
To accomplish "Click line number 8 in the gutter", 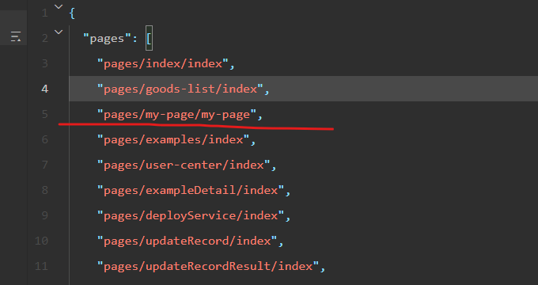I will 44,191.
